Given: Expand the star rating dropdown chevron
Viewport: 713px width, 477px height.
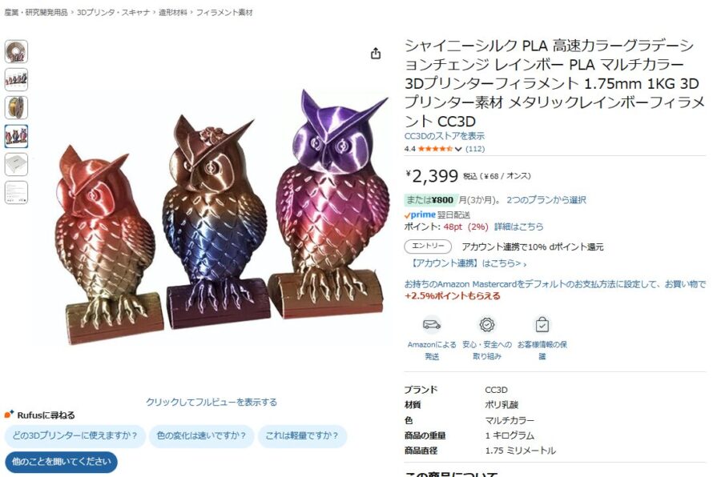Looking at the screenshot, I should click(x=458, y=149).
